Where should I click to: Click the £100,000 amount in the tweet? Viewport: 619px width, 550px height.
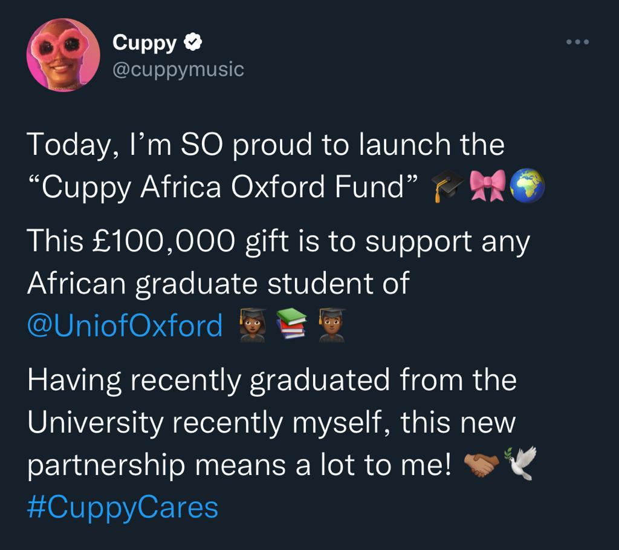point(162,242)
